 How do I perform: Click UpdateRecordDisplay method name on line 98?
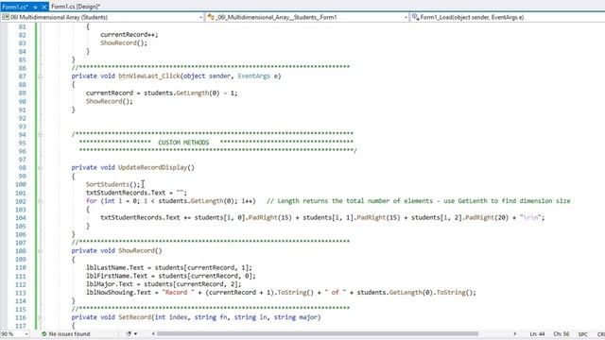pos(153,167)
